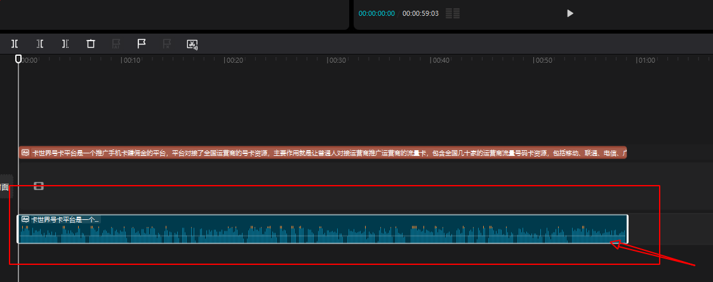Delete selected clip with trash icon

91,44
